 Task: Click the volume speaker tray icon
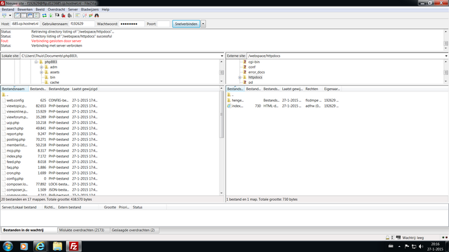tap(421, 246)
